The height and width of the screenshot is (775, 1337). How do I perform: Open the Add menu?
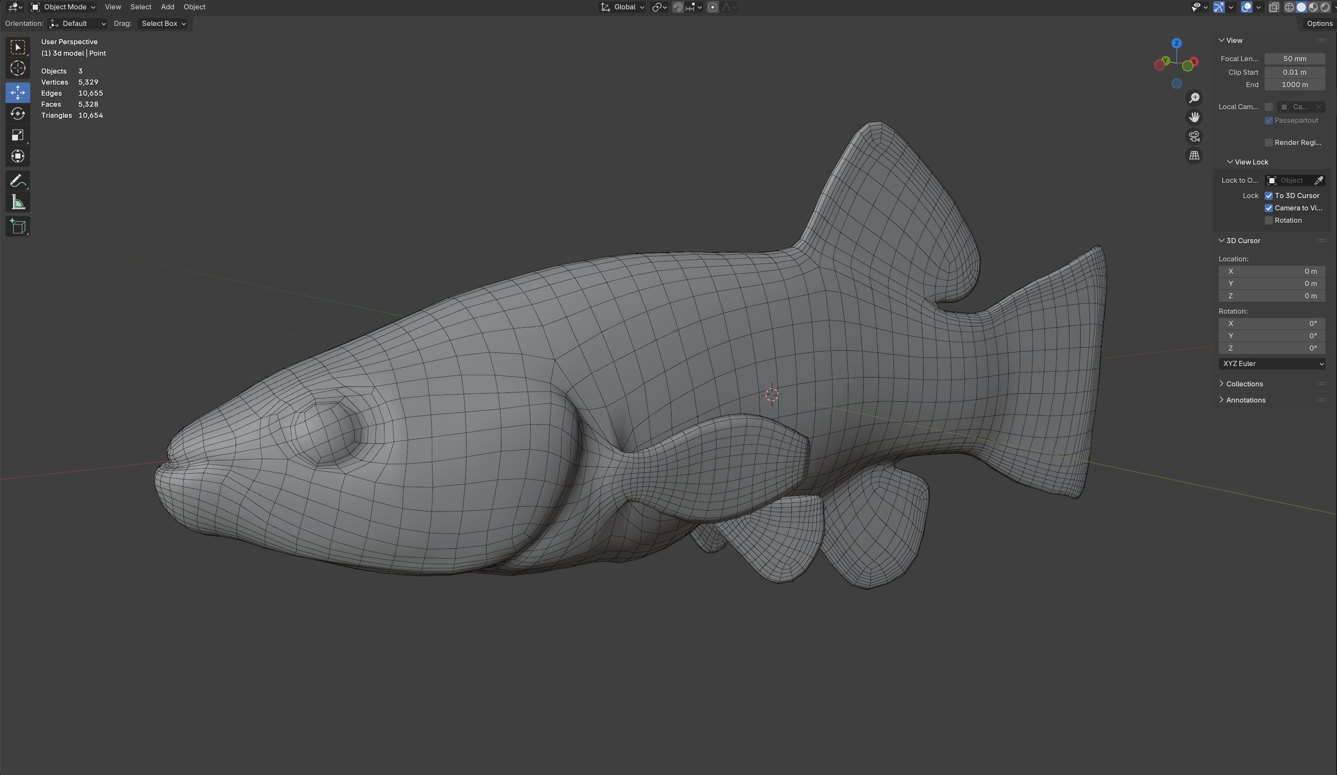(167, 7)
